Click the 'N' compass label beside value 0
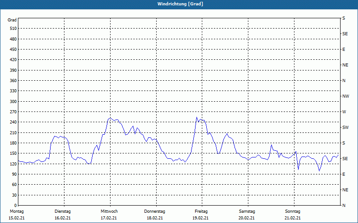 [344, 206]
